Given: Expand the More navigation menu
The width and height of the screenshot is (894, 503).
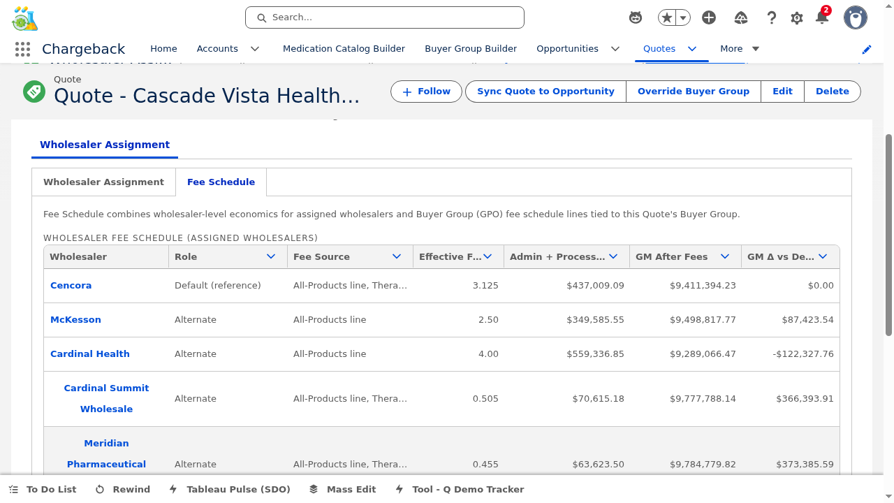Looking at the screenshot, I should 740,48.
